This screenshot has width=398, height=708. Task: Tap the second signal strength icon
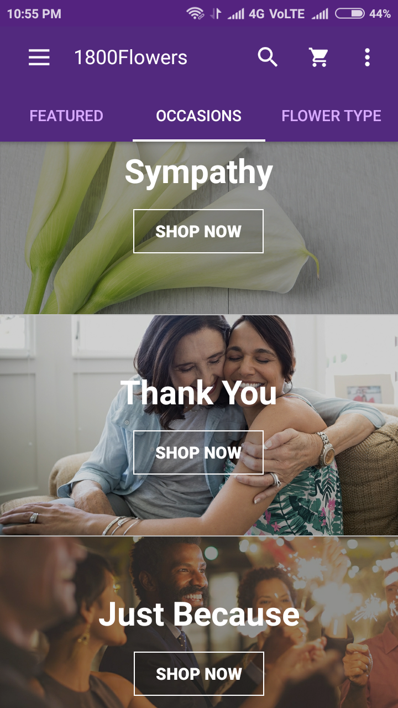(320, 14)
